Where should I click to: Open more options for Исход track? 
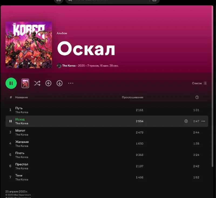tap(203, 121)
